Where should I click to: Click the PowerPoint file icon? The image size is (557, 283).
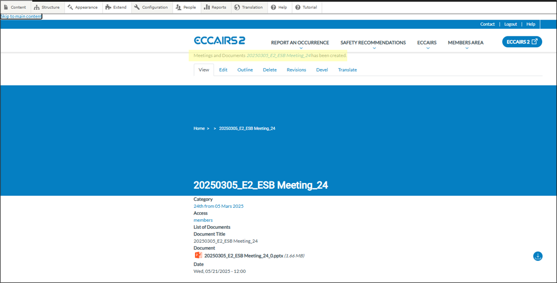198,255
